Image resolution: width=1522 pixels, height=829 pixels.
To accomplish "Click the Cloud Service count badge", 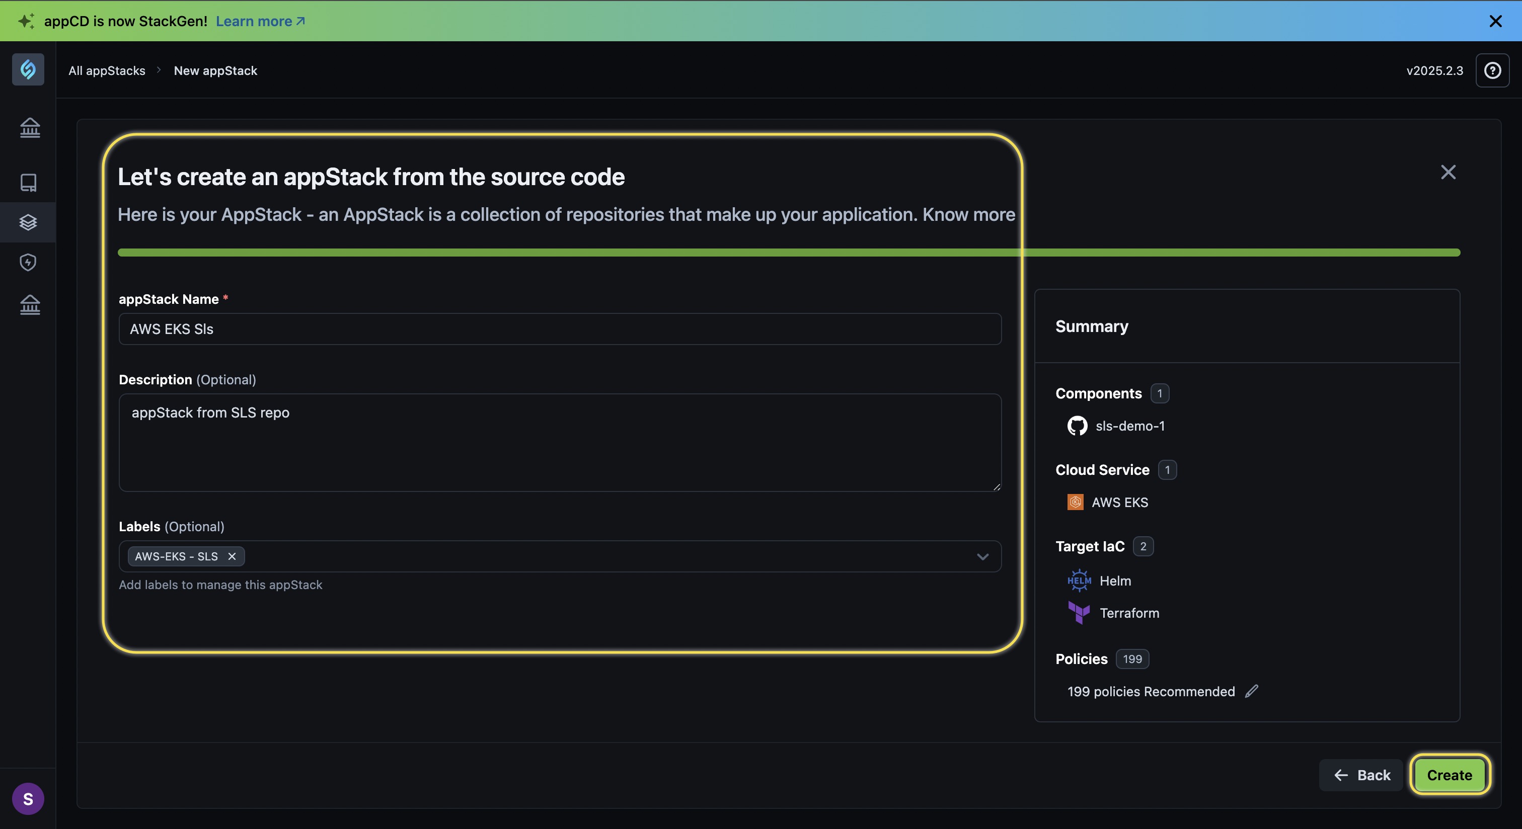I will pos(1167,470).
